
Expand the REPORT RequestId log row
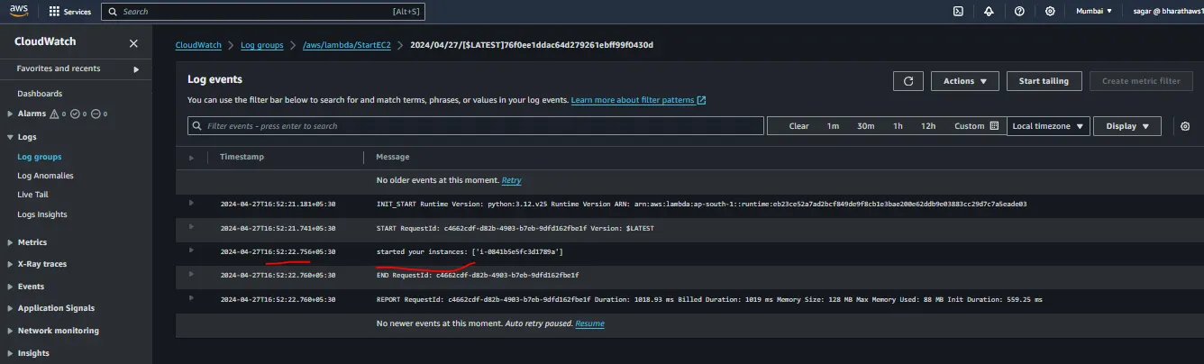191,298
